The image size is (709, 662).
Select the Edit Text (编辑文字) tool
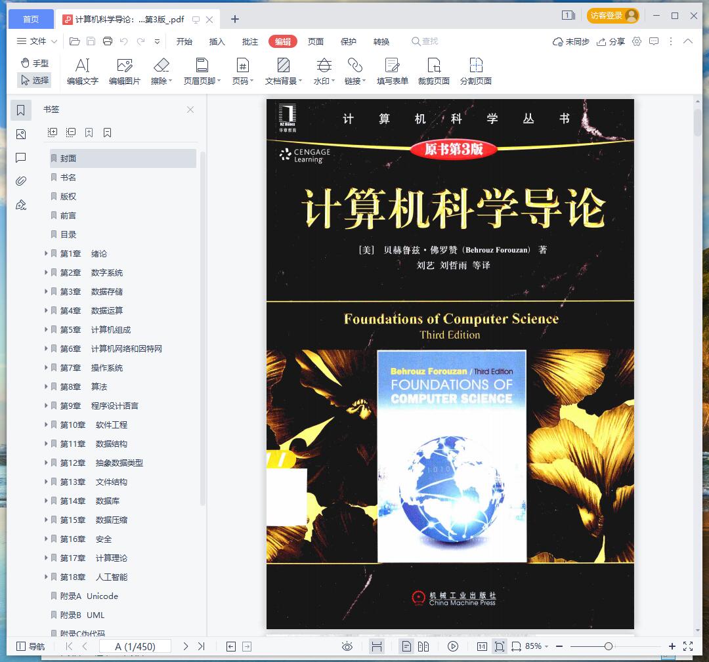tap(82, 72)
